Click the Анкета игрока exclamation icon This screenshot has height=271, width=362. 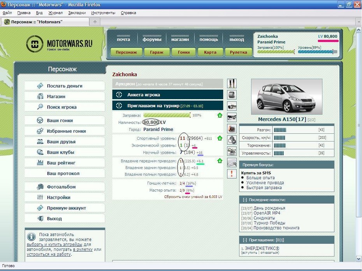pos(119,94)
